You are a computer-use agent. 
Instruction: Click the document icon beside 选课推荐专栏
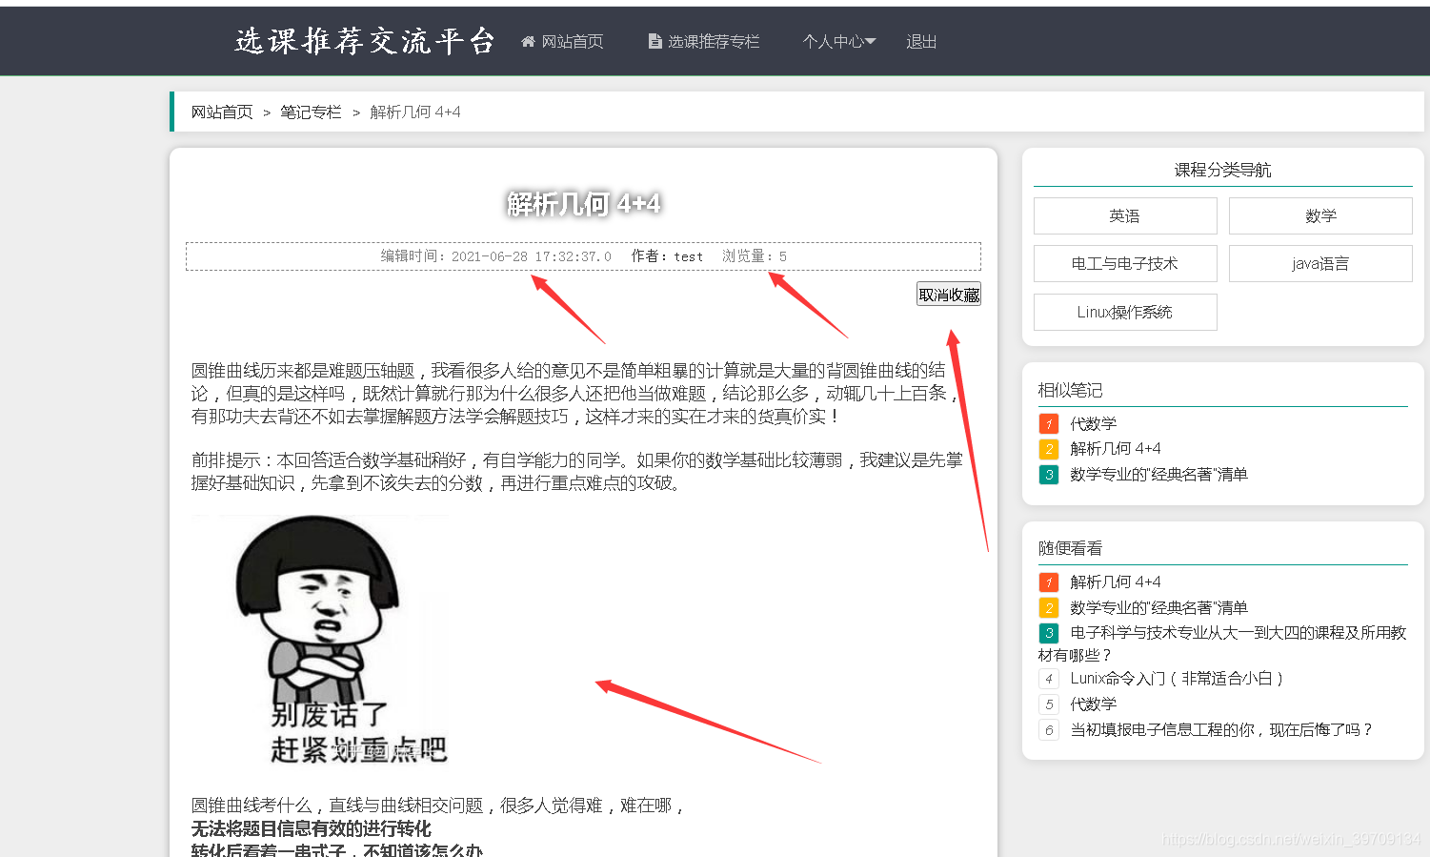point(655,42)
